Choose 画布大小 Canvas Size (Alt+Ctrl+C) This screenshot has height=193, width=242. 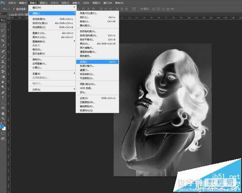point(52,37)
